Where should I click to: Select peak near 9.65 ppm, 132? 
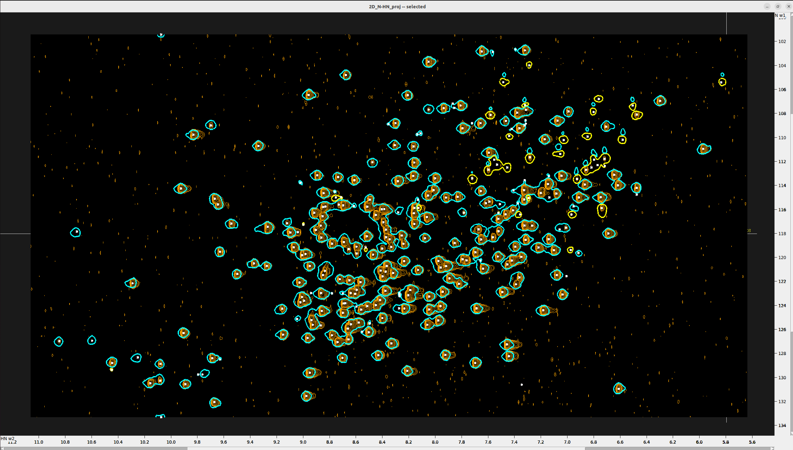click(215, 403)
